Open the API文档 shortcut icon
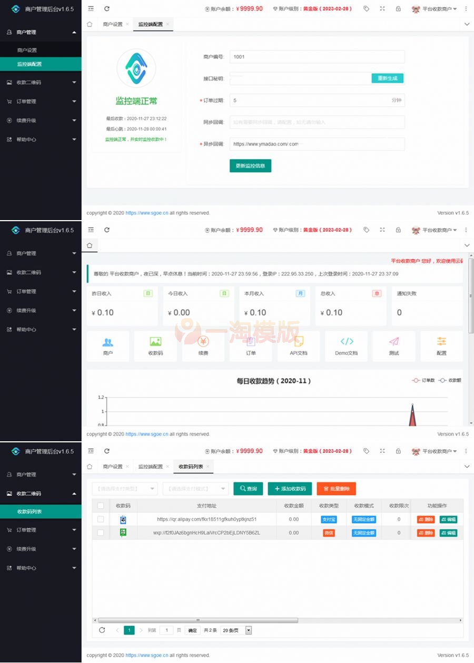The width and height of the screenshot is (474, 663). (x=299, y=342)
